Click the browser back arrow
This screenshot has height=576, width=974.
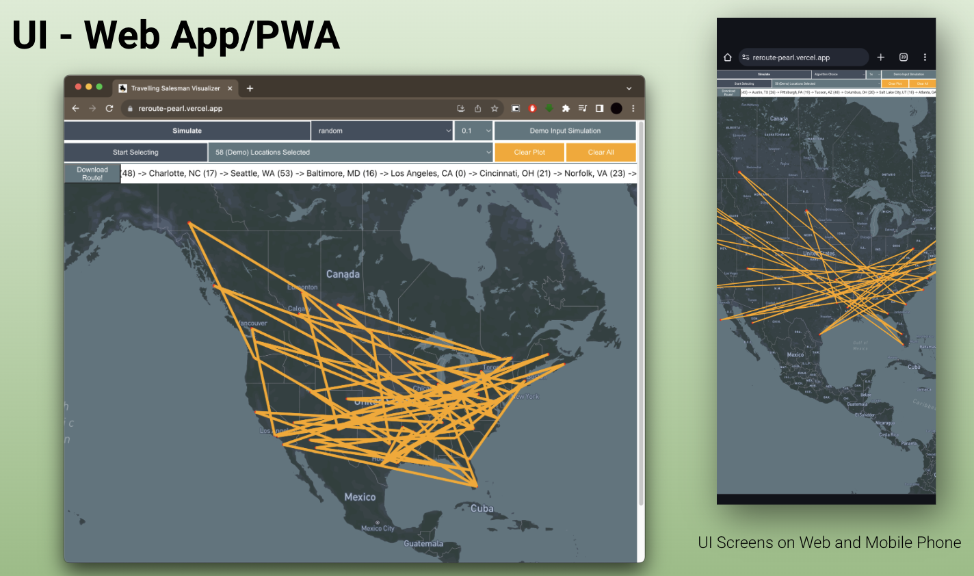pos(76,109)
